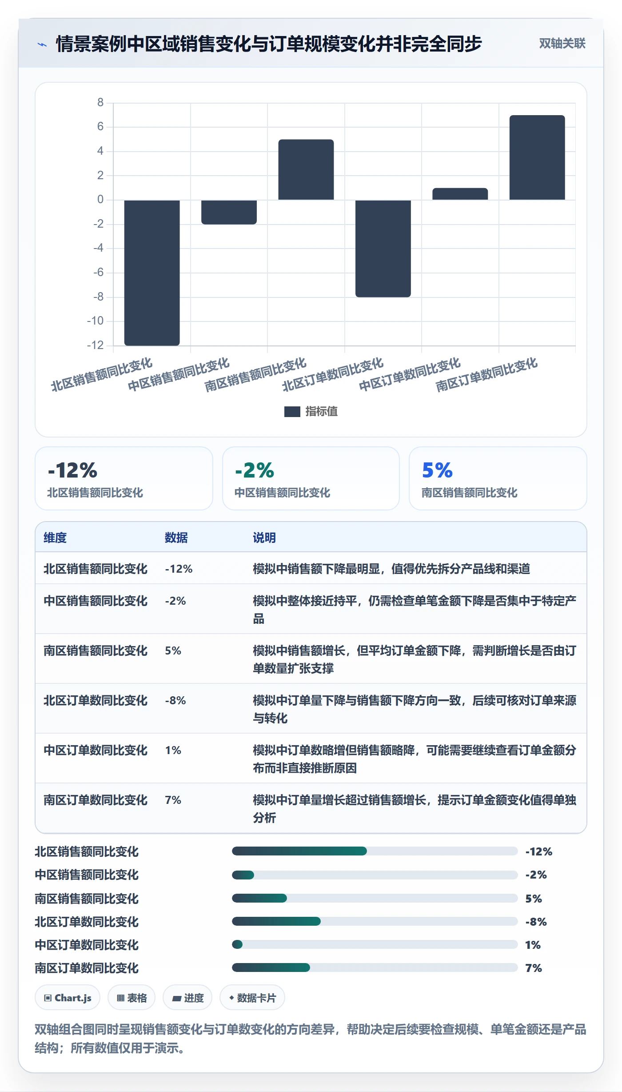Click the x-axis label 南区订单数同比变化

(x=486, y=374)
